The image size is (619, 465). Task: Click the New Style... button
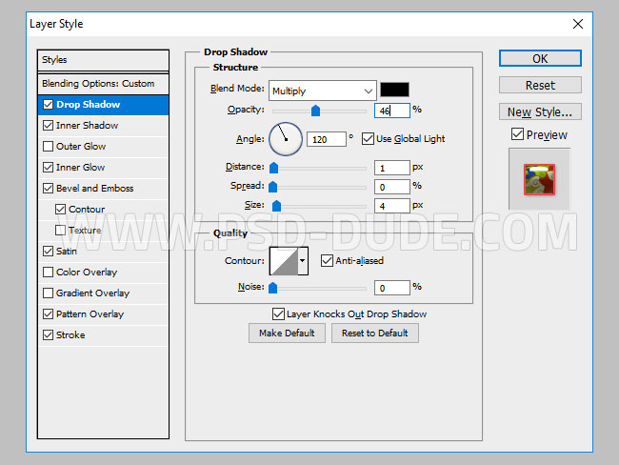(x=540, y=111)
